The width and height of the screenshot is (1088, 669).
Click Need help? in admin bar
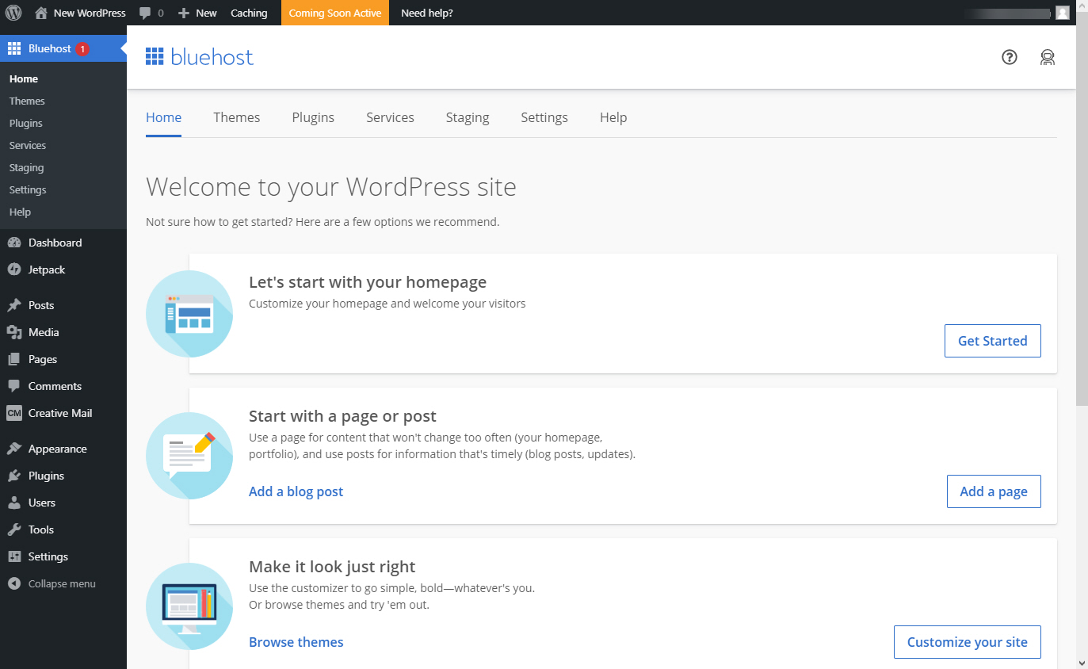coord(427,13)
